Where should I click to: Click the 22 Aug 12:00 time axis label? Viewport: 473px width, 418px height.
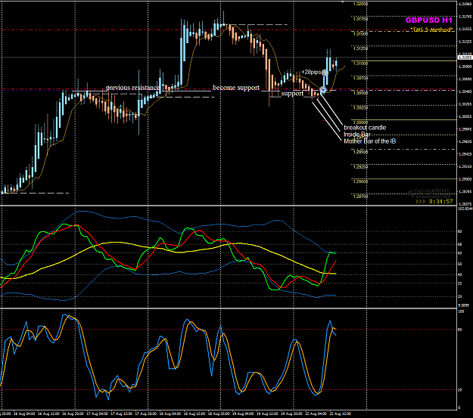(x=340, y=413)
